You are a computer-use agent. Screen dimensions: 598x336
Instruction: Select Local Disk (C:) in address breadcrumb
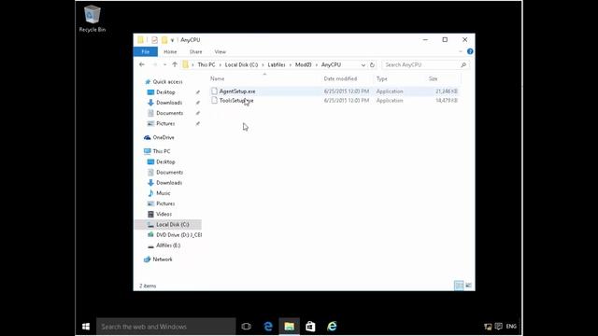coord(241,64)
